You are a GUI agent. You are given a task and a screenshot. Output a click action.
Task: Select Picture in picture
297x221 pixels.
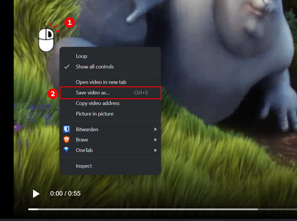[x=110, y=114]
